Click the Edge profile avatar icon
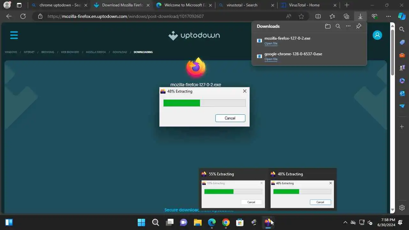 [7, 5]
